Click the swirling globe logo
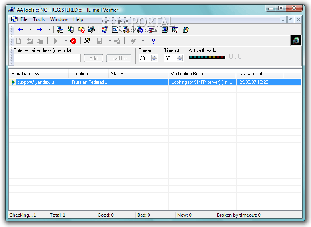The image size is (311, 227). coord(296,40)
